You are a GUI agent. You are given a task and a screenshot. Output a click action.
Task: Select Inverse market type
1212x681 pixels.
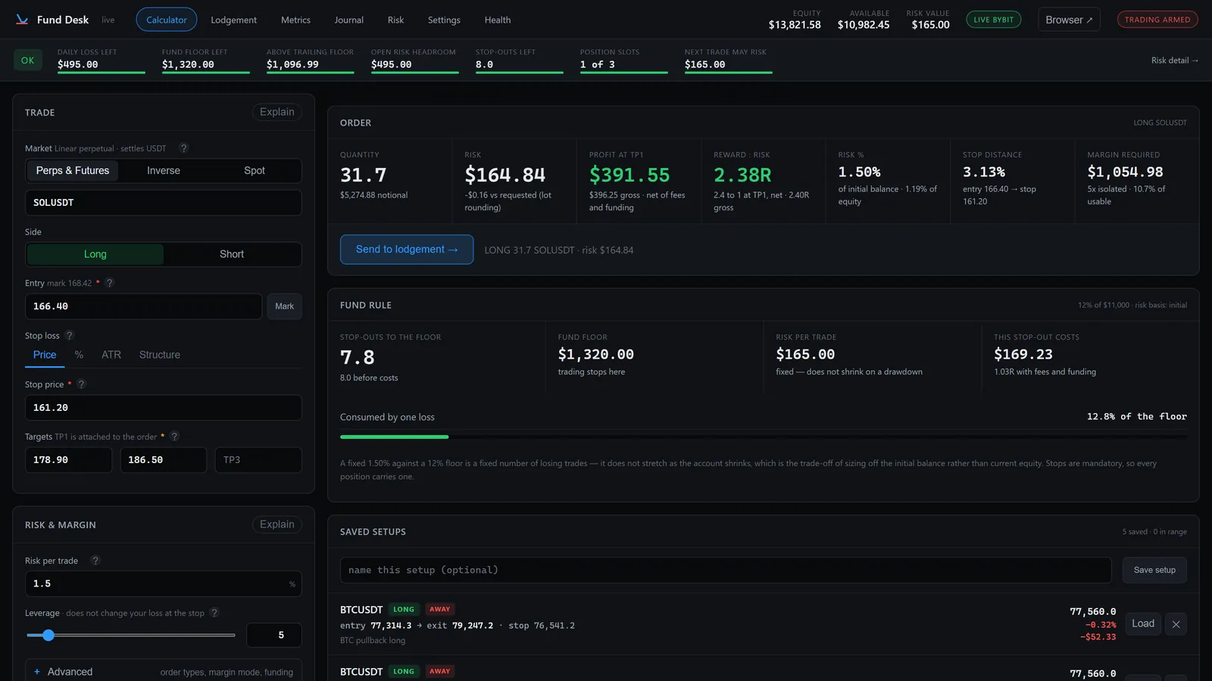coord(164,171)
